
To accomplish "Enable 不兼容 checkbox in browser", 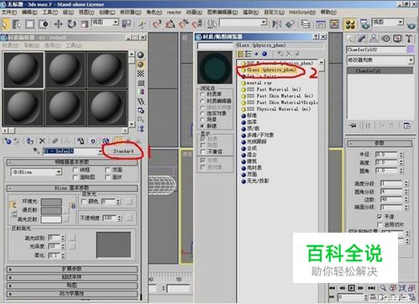I will pyautogui.click(x=203, y=152).
